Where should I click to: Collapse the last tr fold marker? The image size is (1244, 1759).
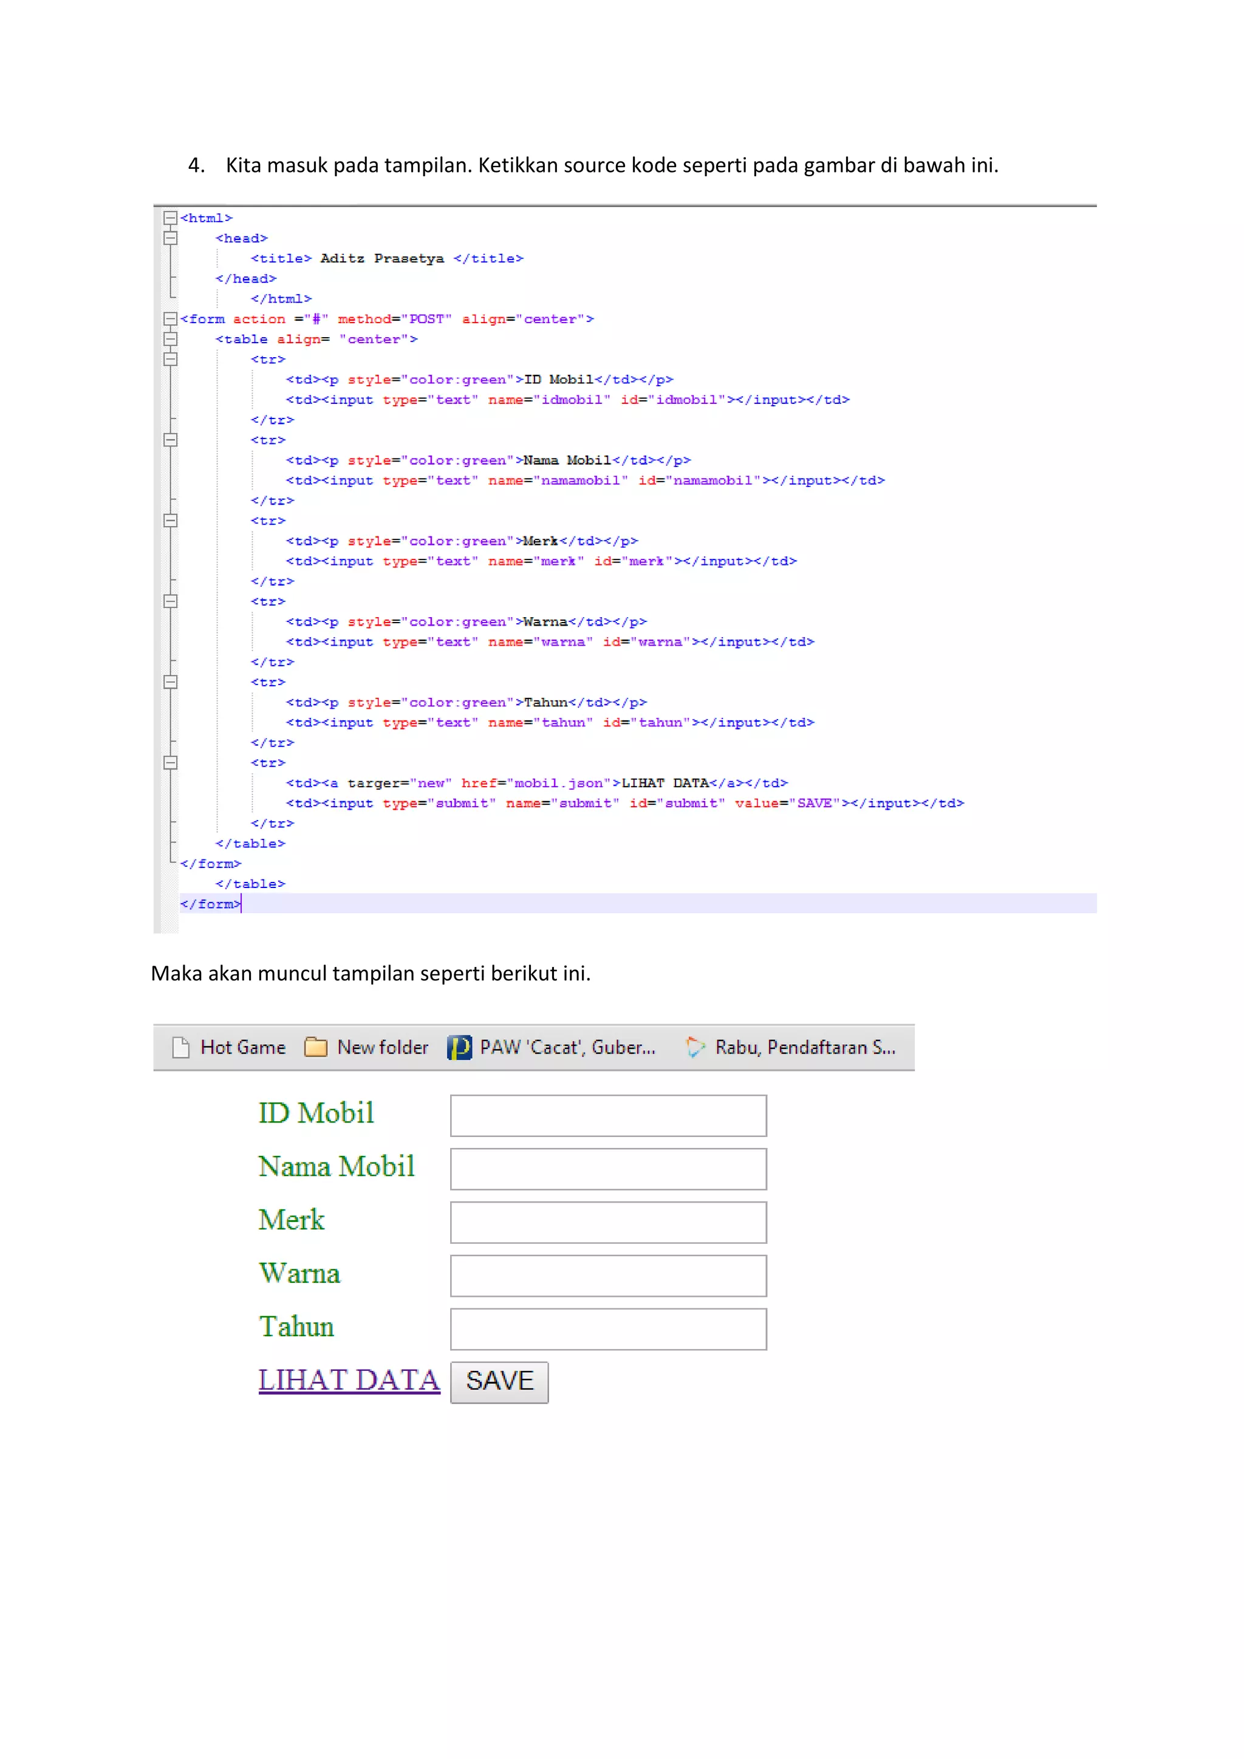170,763
